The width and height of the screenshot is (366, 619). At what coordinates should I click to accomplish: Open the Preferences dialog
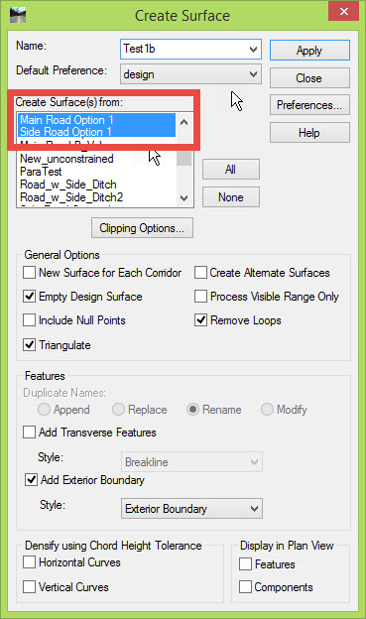tap(309, 105)
